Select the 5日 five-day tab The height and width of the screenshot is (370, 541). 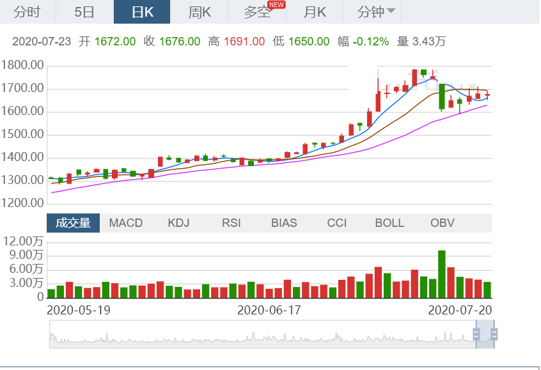(x=84, y=12)
